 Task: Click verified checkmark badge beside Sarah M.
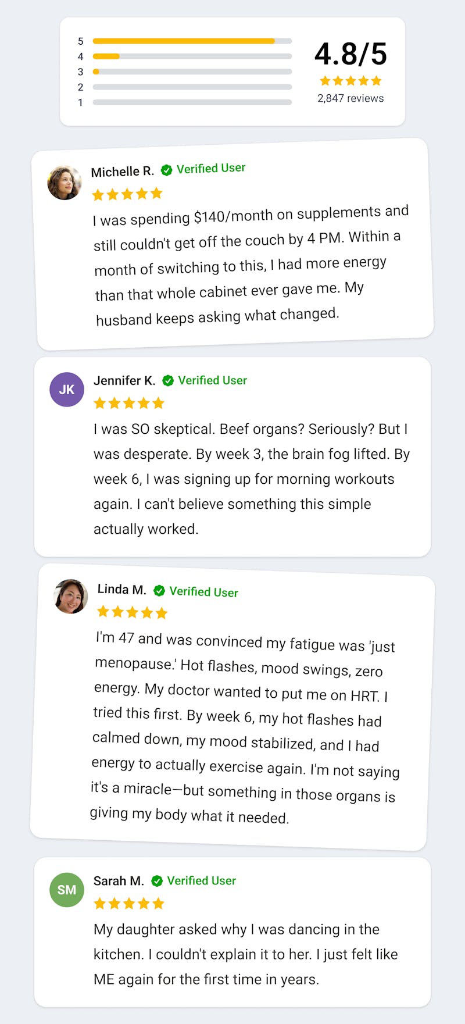coord(157,881)
